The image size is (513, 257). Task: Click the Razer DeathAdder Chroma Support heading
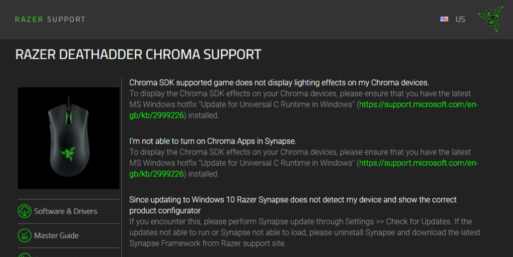(138, 54)
